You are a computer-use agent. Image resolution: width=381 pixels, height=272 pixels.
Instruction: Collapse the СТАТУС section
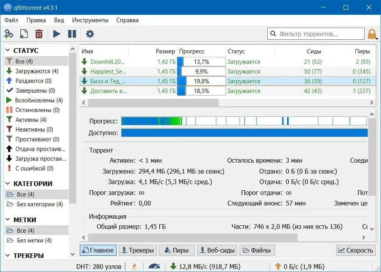(8, 50)
